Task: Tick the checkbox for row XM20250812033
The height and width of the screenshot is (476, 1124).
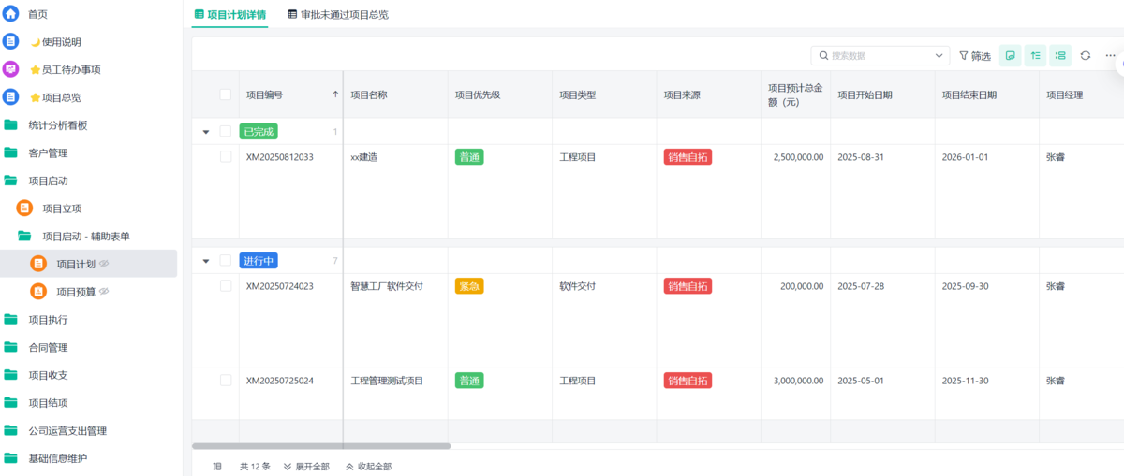Action: point(226,157)
